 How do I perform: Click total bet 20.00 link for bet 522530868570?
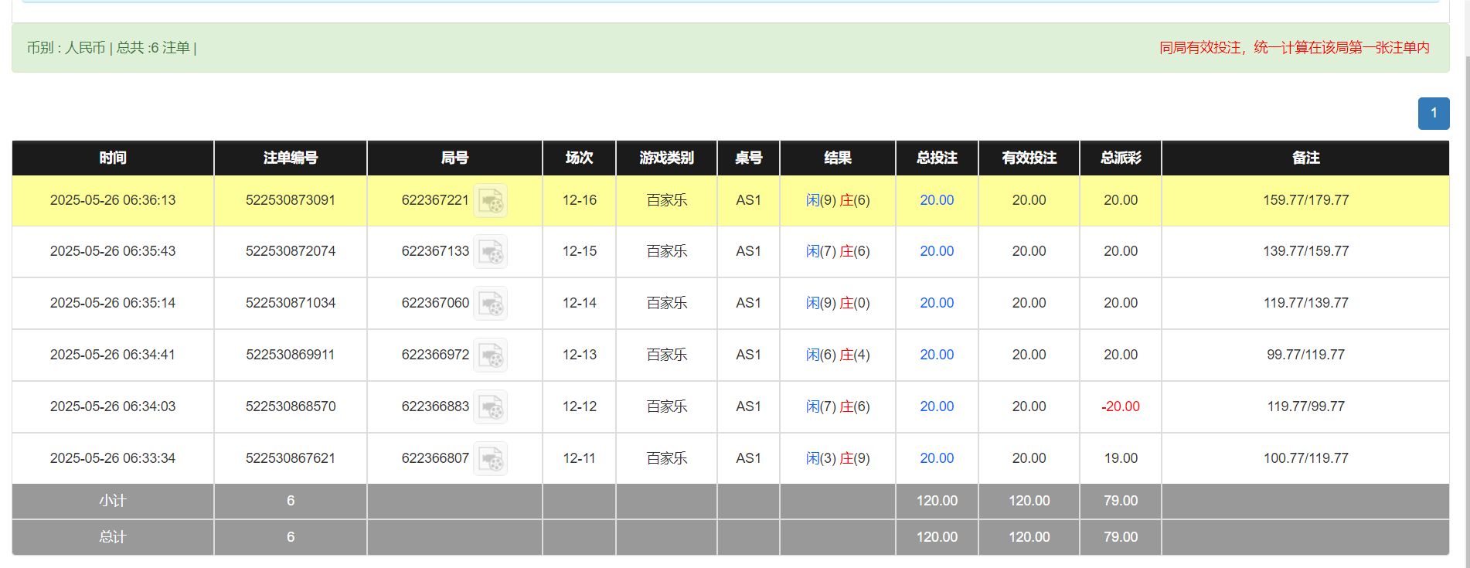[x=936, y=406]
